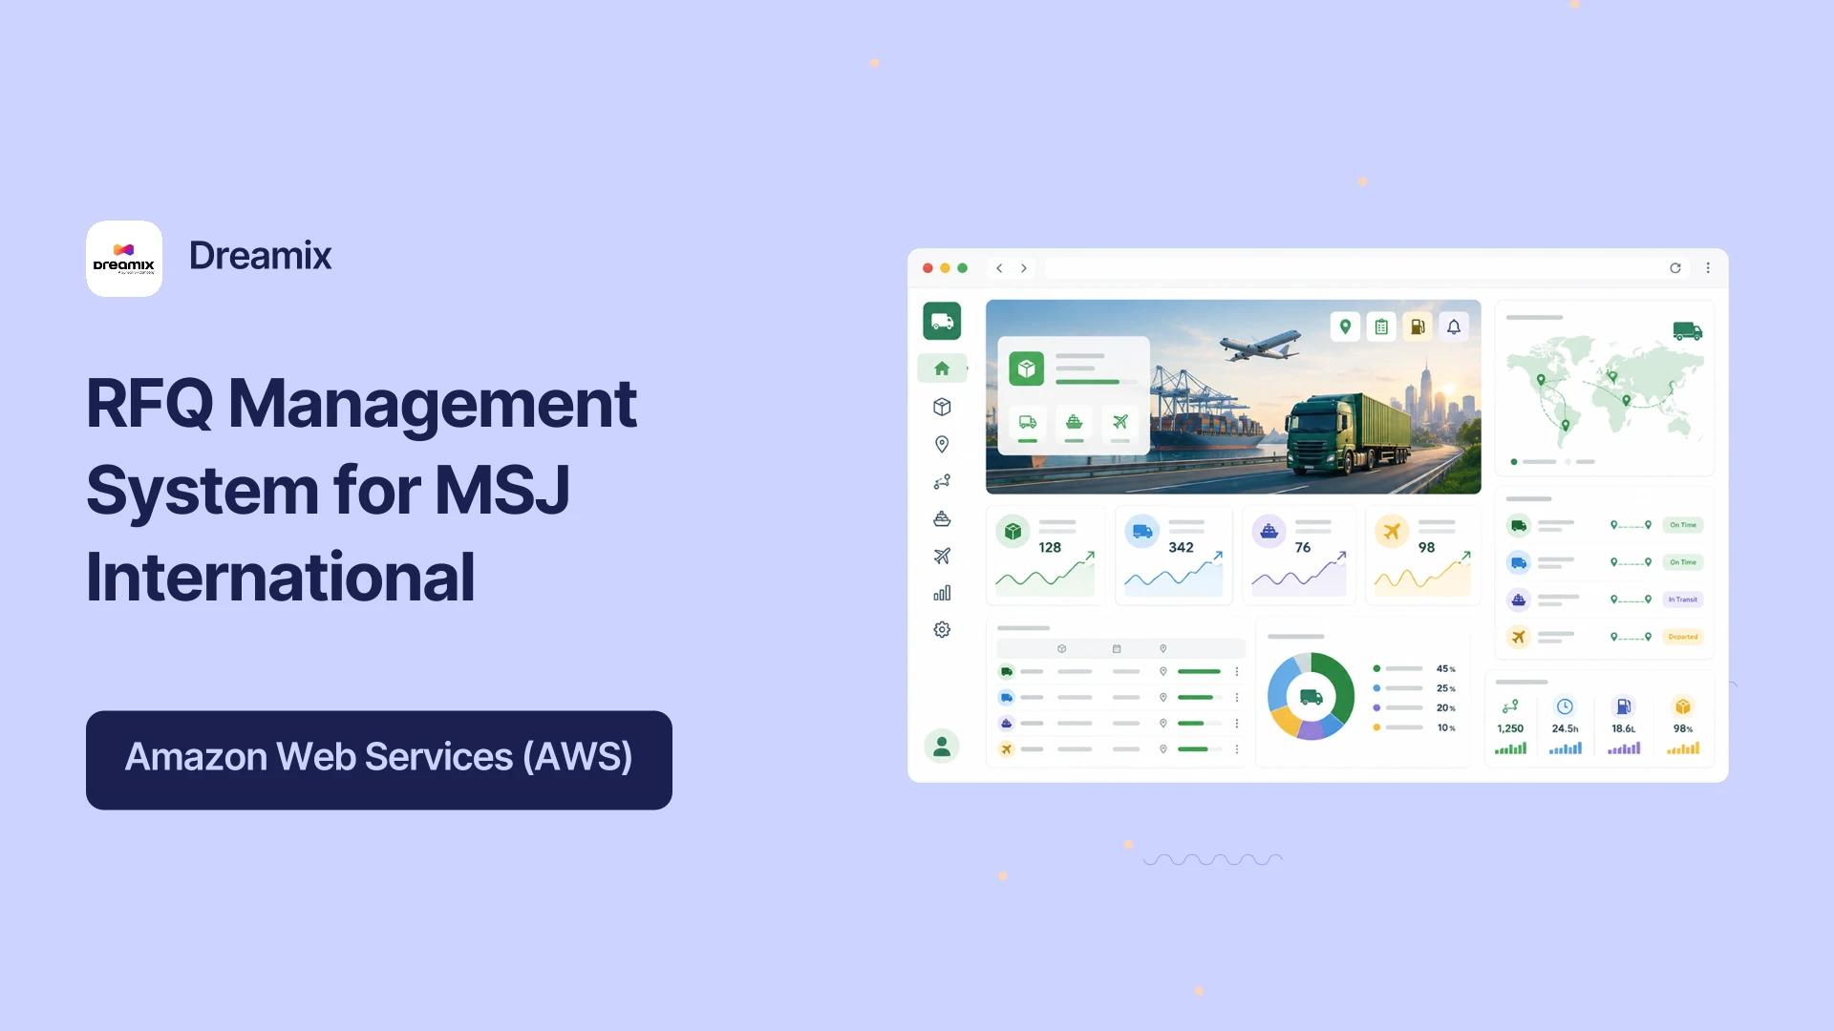
Task: Click the 98% package metric
Action: [1683, 726]
